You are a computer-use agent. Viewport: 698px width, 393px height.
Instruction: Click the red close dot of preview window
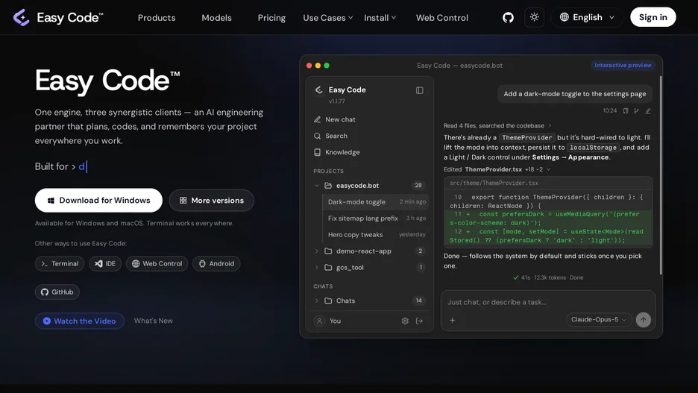coord(309,66)
